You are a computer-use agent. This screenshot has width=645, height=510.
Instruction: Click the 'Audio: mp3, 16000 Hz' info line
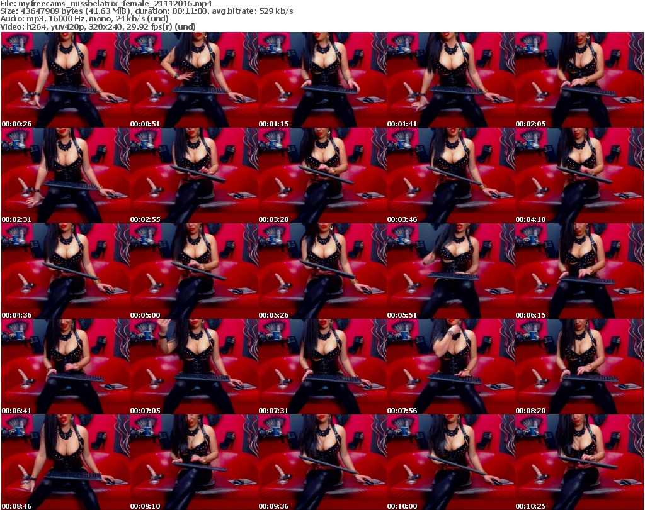coord(84,19)
